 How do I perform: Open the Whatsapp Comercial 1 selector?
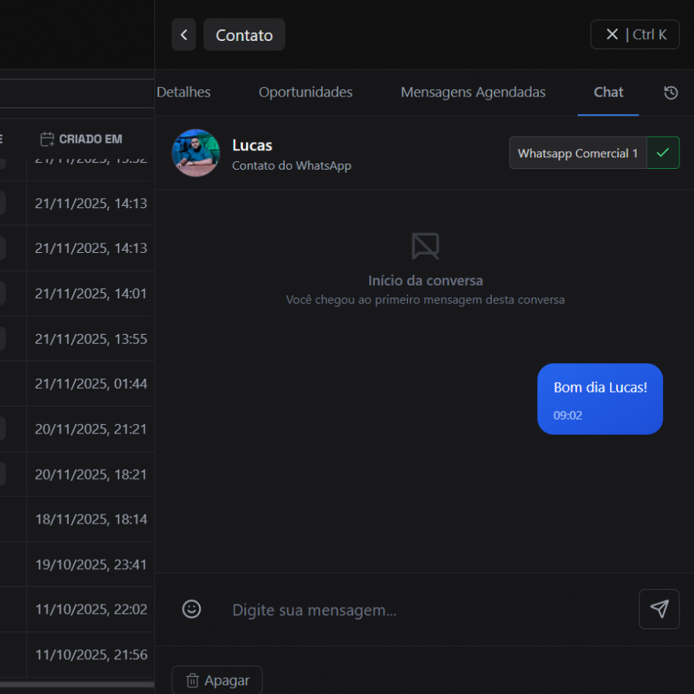coord(578,153)
